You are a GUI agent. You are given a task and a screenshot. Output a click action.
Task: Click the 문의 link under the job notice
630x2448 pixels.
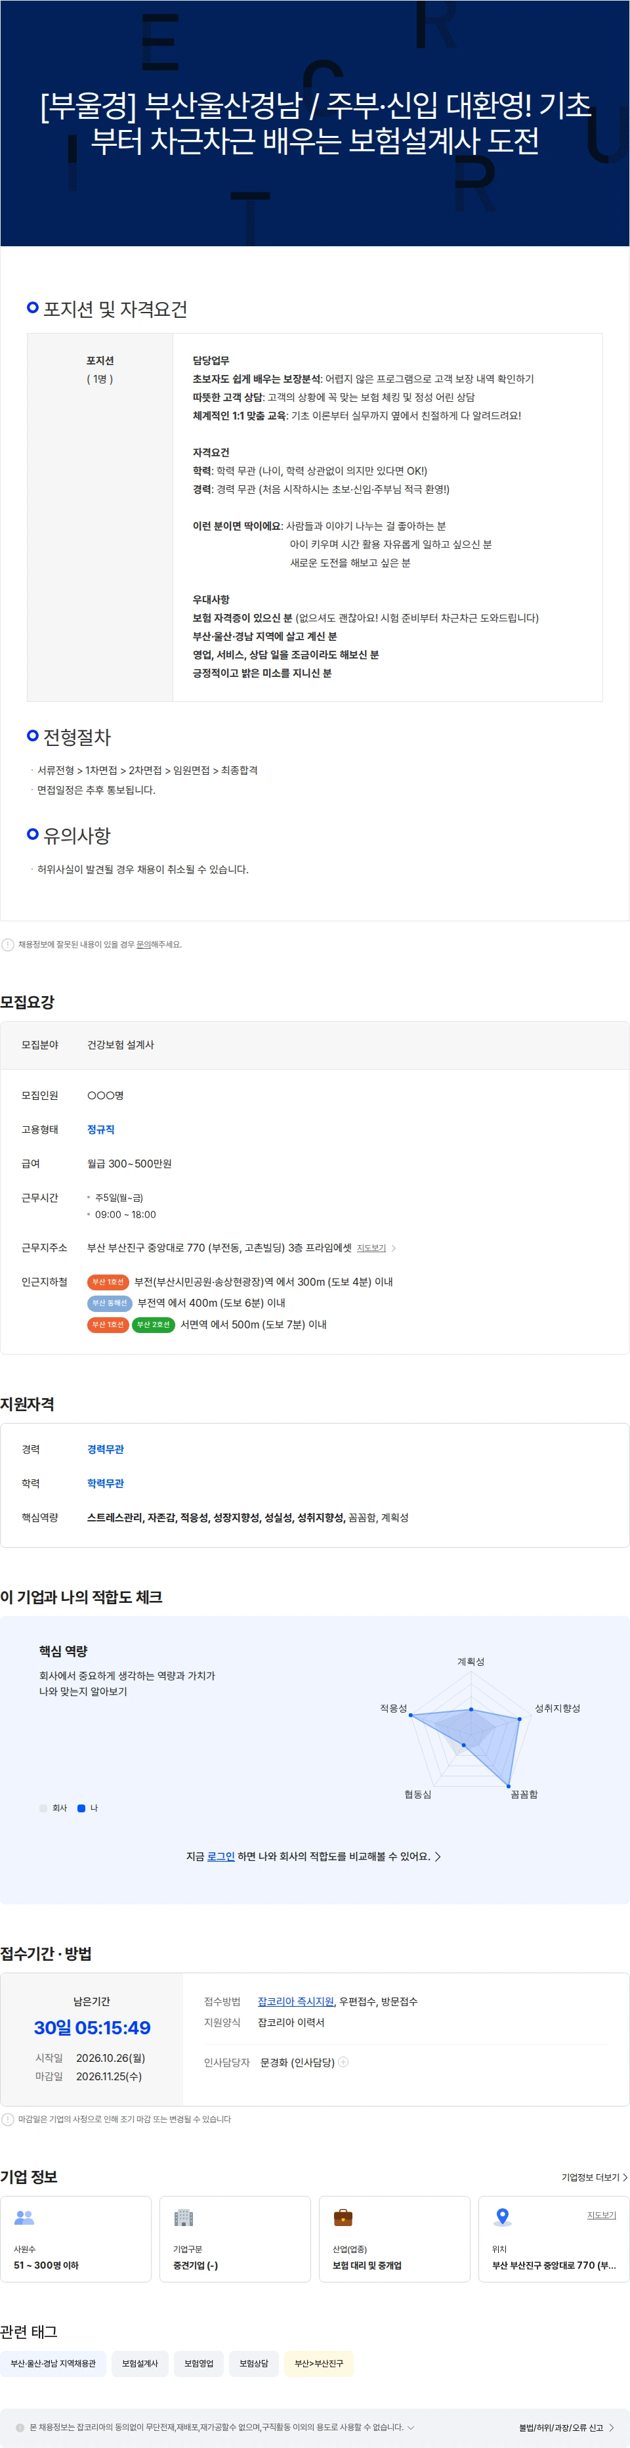tap(142, 945)
